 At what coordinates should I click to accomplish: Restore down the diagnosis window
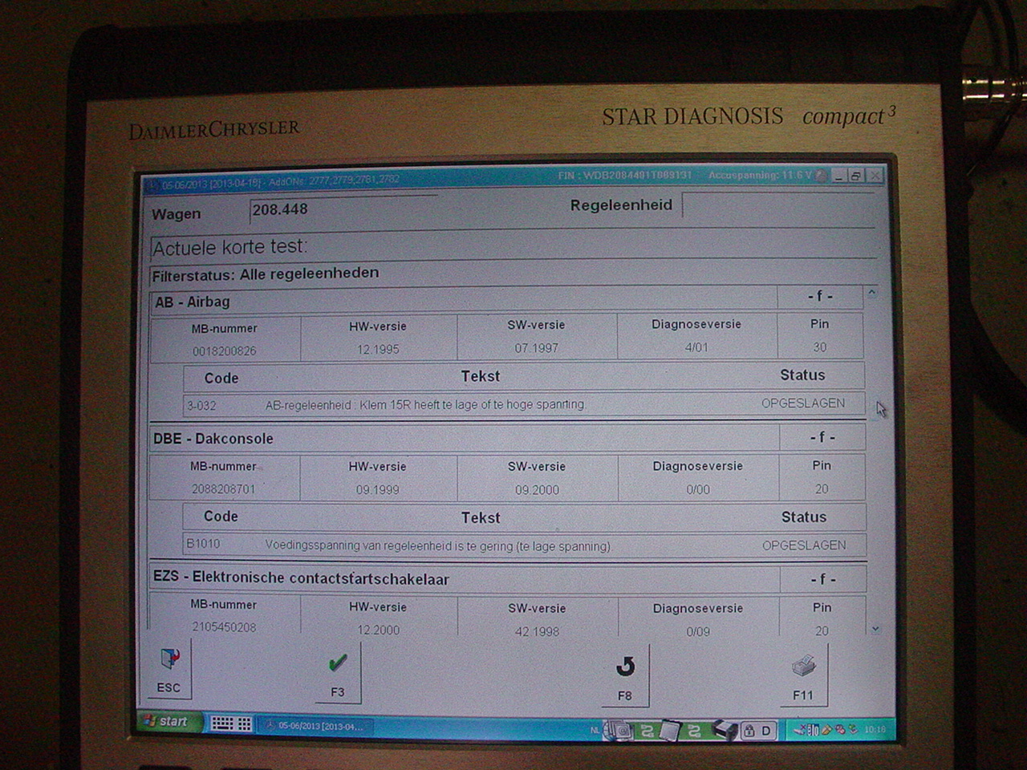click(x=856, y=176)
